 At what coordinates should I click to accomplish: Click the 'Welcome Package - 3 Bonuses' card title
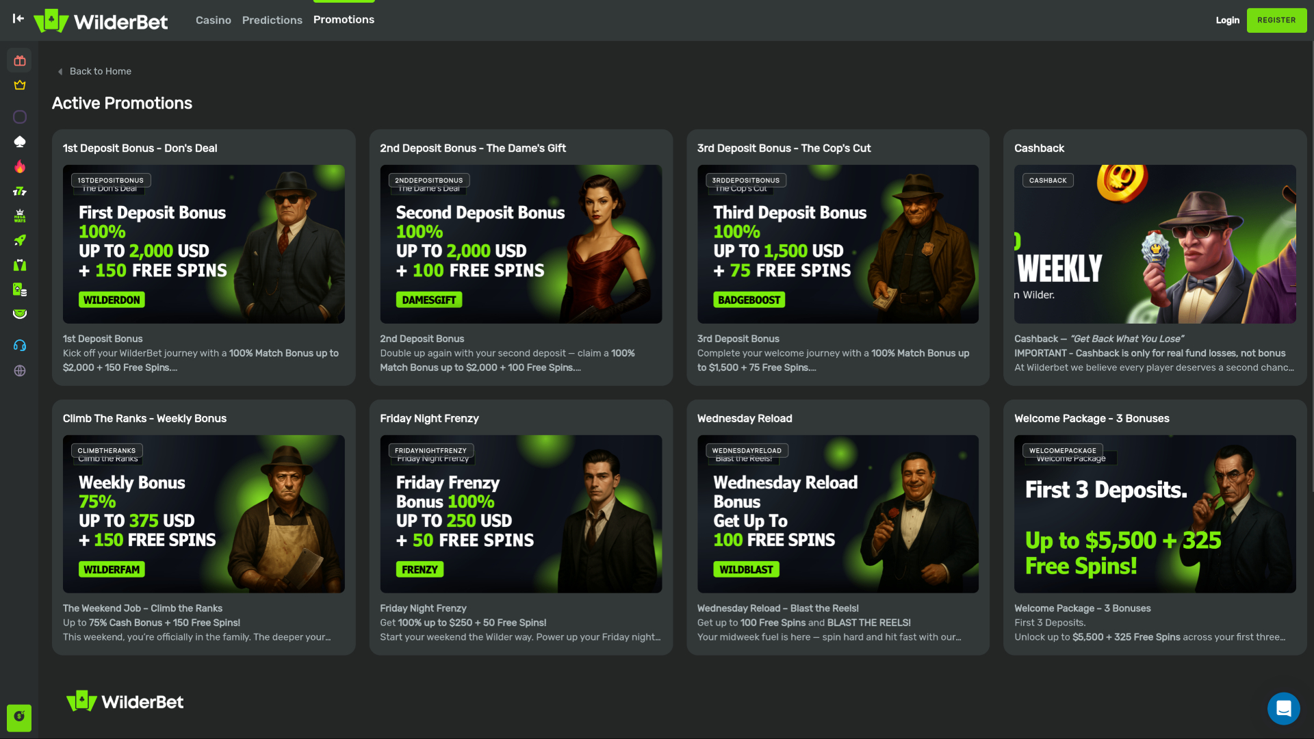coord(1092,419)
